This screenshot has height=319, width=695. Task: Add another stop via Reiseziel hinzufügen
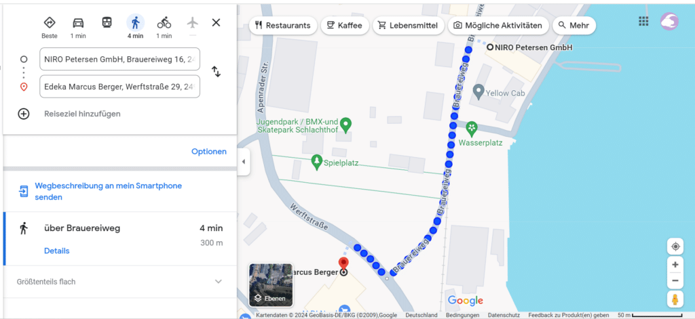[82, 114]
